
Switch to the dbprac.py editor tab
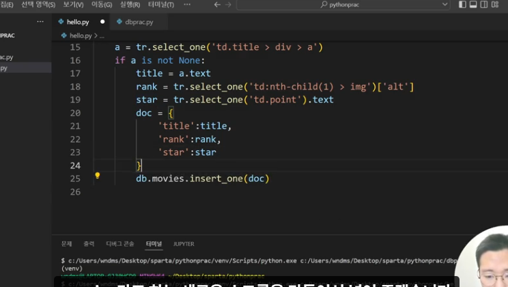click(139, 22)
